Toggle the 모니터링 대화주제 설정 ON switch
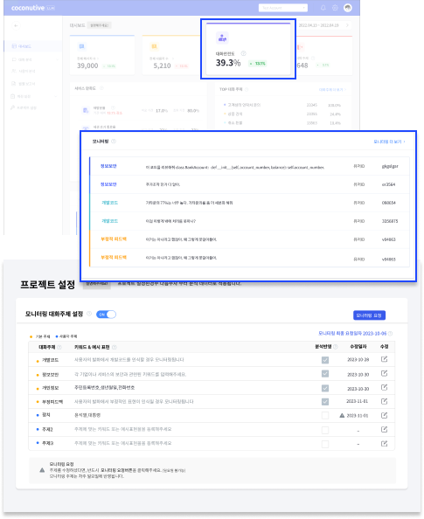The image size is (424, 519). (106, 315)
